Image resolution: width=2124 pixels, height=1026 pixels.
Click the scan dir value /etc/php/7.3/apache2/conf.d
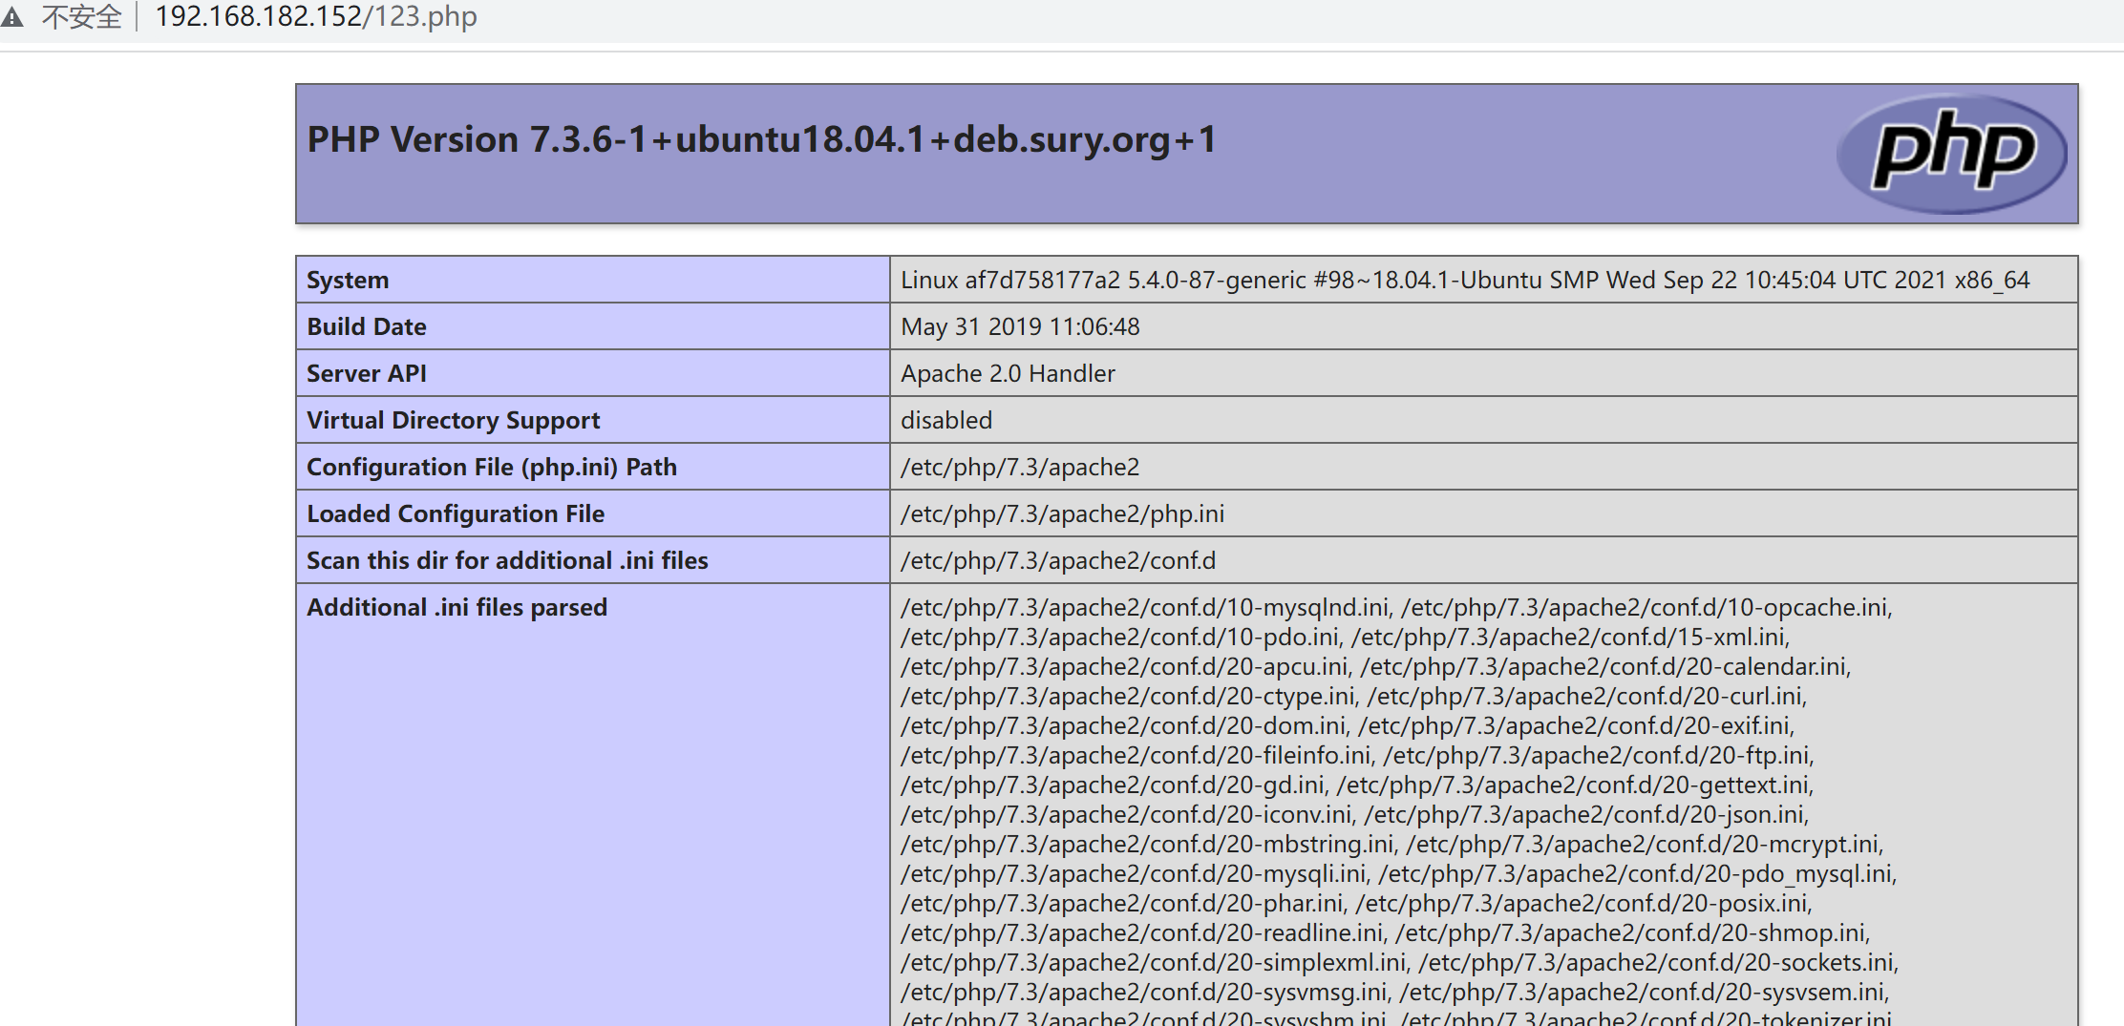tap(1058, 560)
